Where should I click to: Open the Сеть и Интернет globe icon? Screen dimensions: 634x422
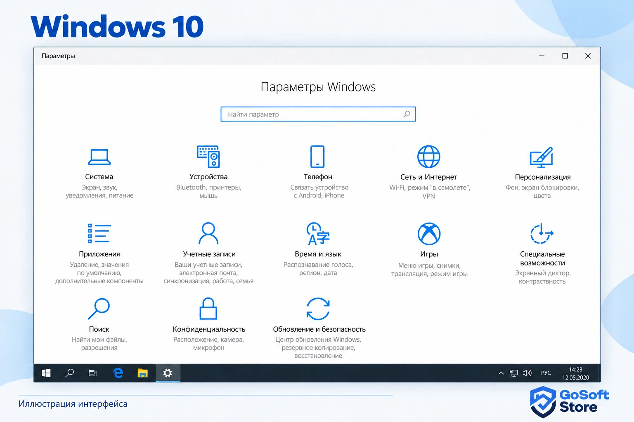[x=429, y=157]
